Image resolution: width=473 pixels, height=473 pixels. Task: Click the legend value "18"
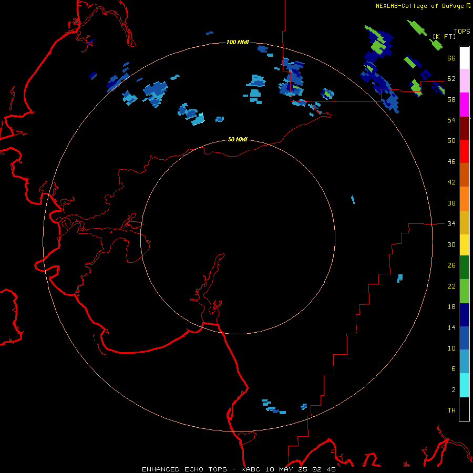451,307
